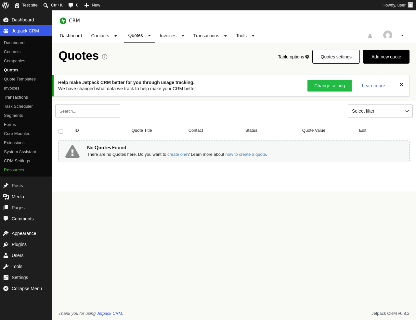This screenshot has width=416, height=320.
Task: Click the Pages icon in sidebar
Action: pyautogui.click(x=6, y=208)
